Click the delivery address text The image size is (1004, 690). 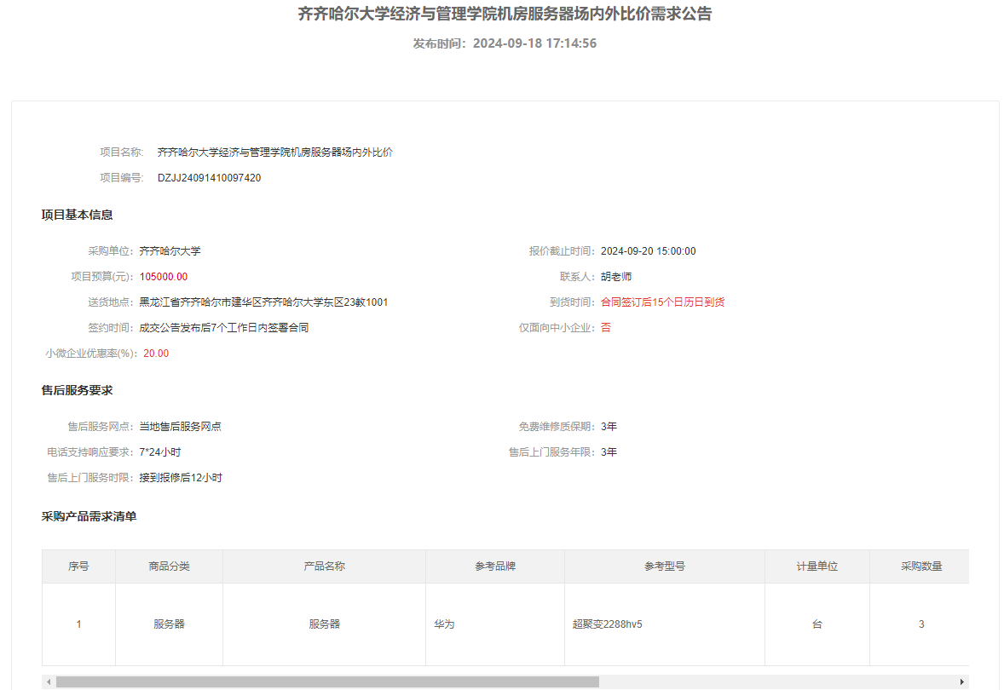point(263,302)
